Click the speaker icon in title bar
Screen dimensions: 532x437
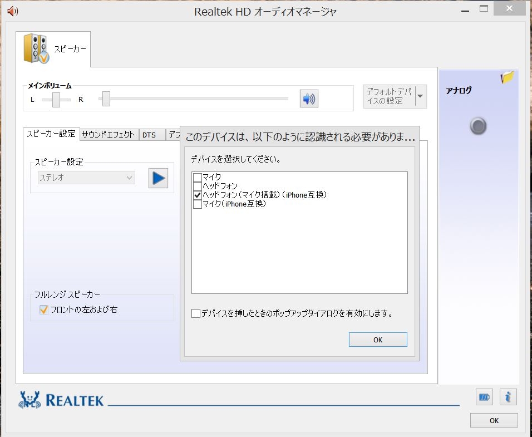pos(13,11)
